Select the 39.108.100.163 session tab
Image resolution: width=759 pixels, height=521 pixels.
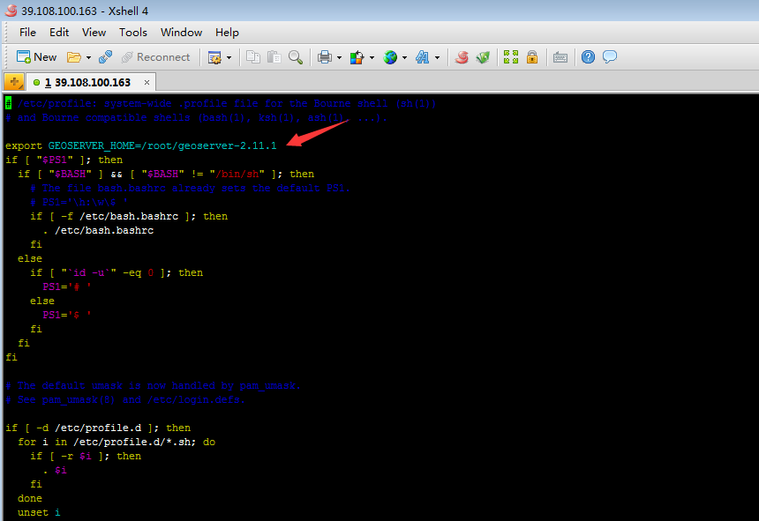tap(86, 82)
